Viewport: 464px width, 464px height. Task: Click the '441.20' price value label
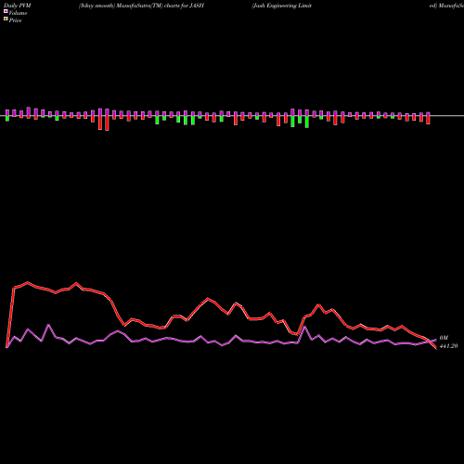pos(448,346)
